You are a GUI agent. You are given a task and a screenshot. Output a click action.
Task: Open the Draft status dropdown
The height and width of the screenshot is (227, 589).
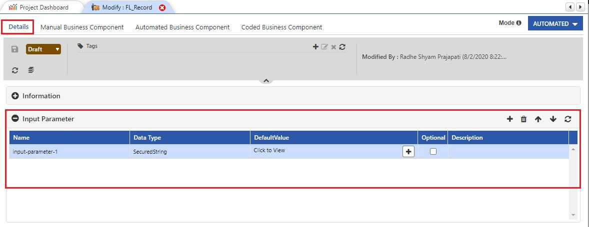tap(43, 49)
